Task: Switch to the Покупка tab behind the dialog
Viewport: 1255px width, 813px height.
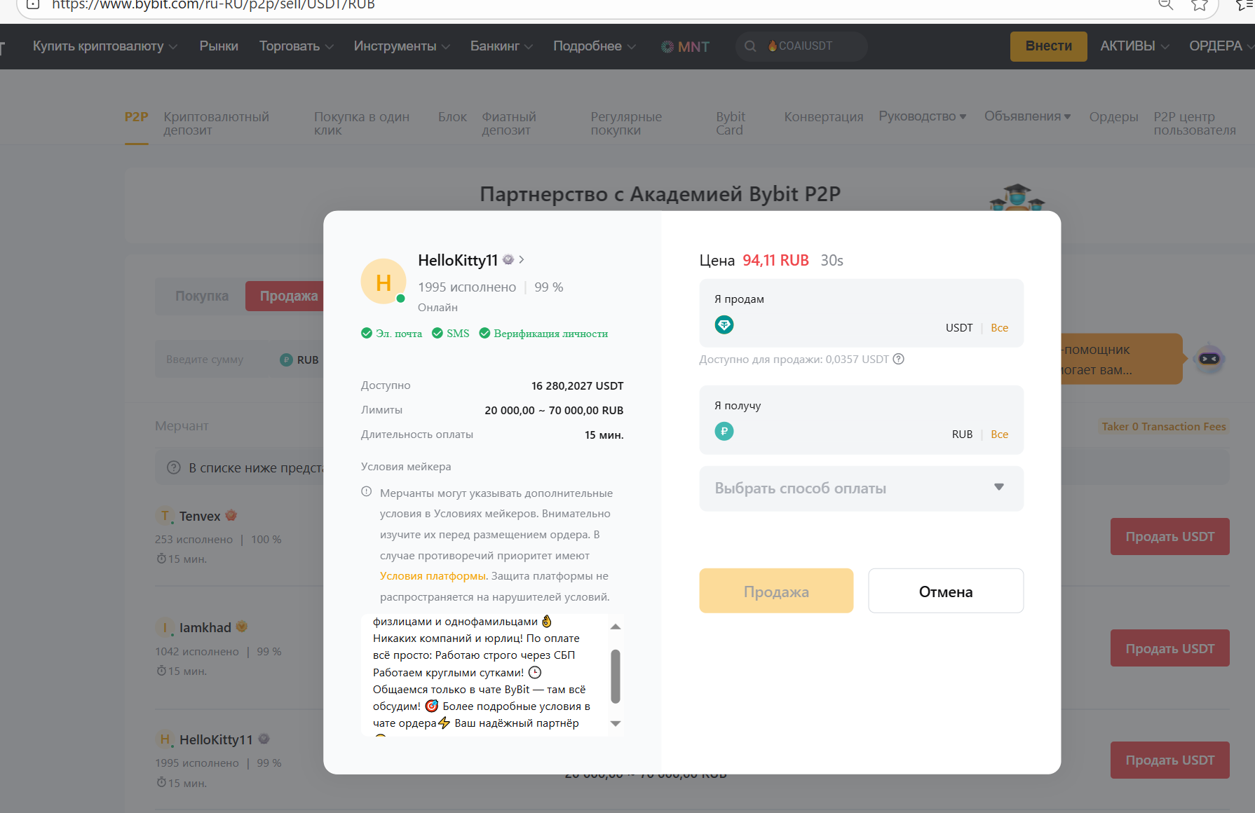Action: click(x=202, y=296)
